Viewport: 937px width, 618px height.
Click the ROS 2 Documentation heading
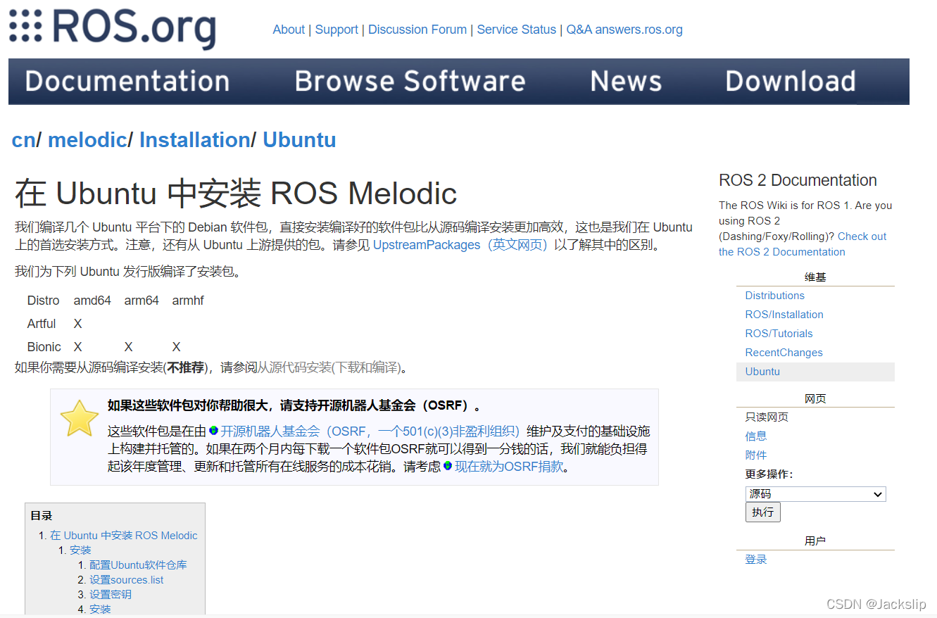click(x=798, y=180)
